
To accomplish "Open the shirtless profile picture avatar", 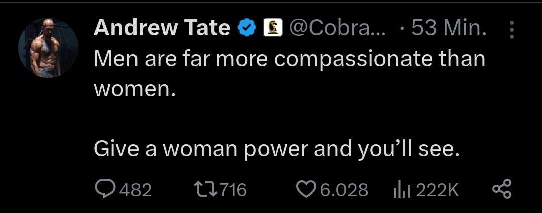I will click(48, 48).
